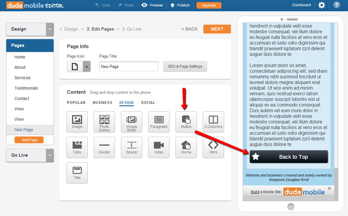
Task: Go to step 3. Go Live breadcrumb
Action: point(132,29)
